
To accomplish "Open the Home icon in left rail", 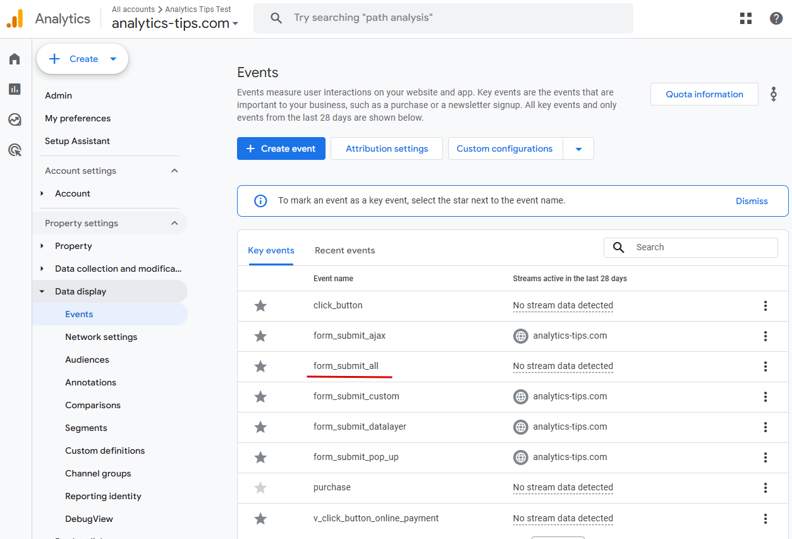I will pyautogui.click(x=15, y=59).
